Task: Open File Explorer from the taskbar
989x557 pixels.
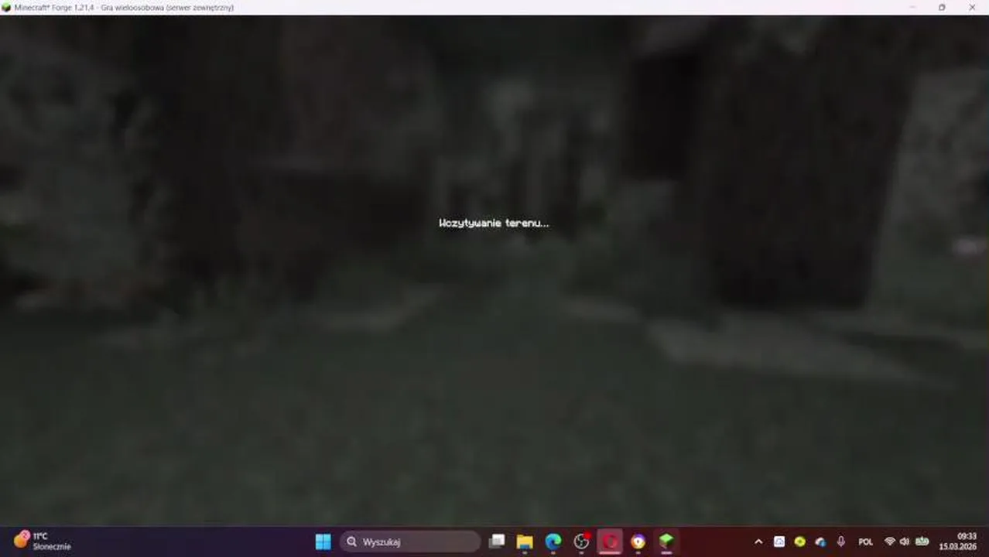Action: (525, 542)
